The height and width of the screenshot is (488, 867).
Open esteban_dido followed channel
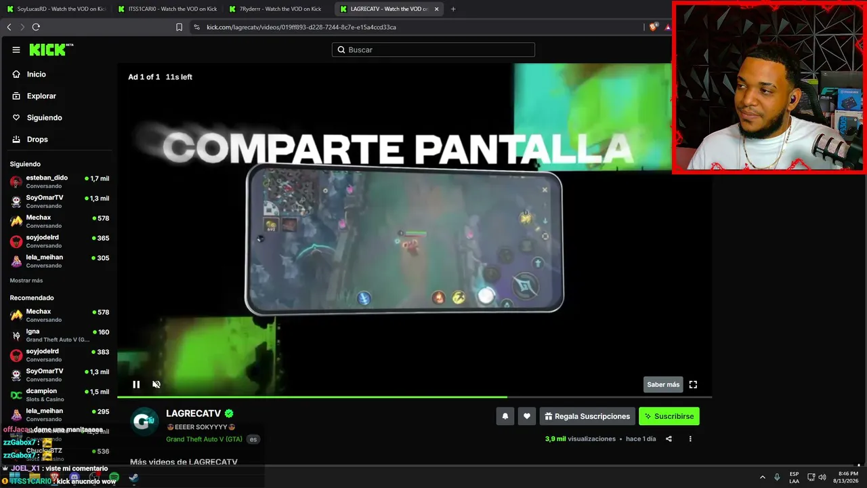click(x=59, y=182)
